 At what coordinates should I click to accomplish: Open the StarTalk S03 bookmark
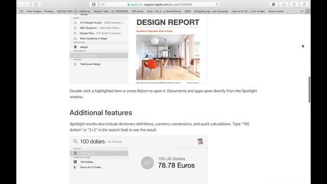[x=74, y=11]
